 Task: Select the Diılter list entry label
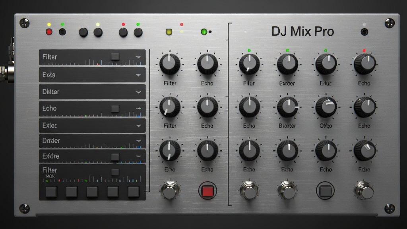coord(50,92)
